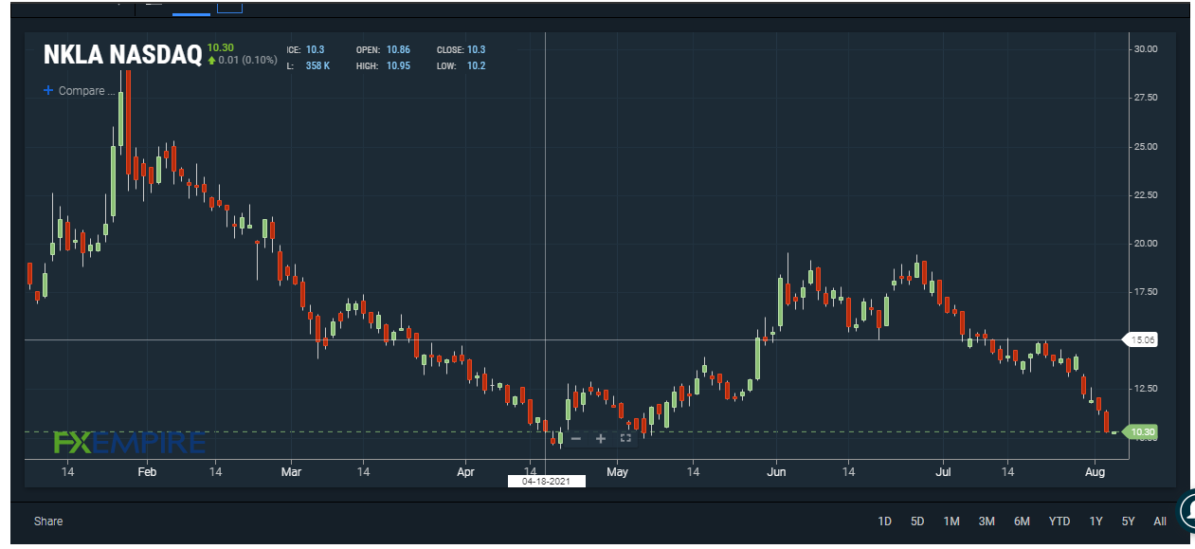Display All available price history
Screen dimensions: 1195x549
1160,522
